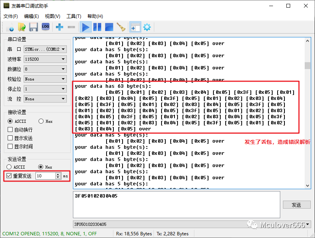Select Hex send mode radio button
The width and height of the screenshot is (315, 238).
coord(40,167)
